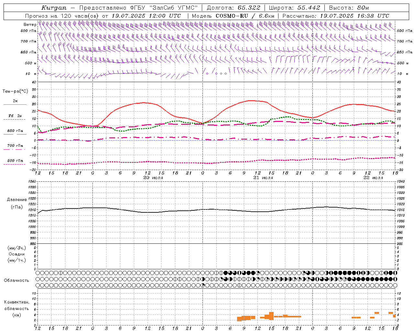
Task: Click the 'Ветер' wind panel label
Action: (30, 25)
